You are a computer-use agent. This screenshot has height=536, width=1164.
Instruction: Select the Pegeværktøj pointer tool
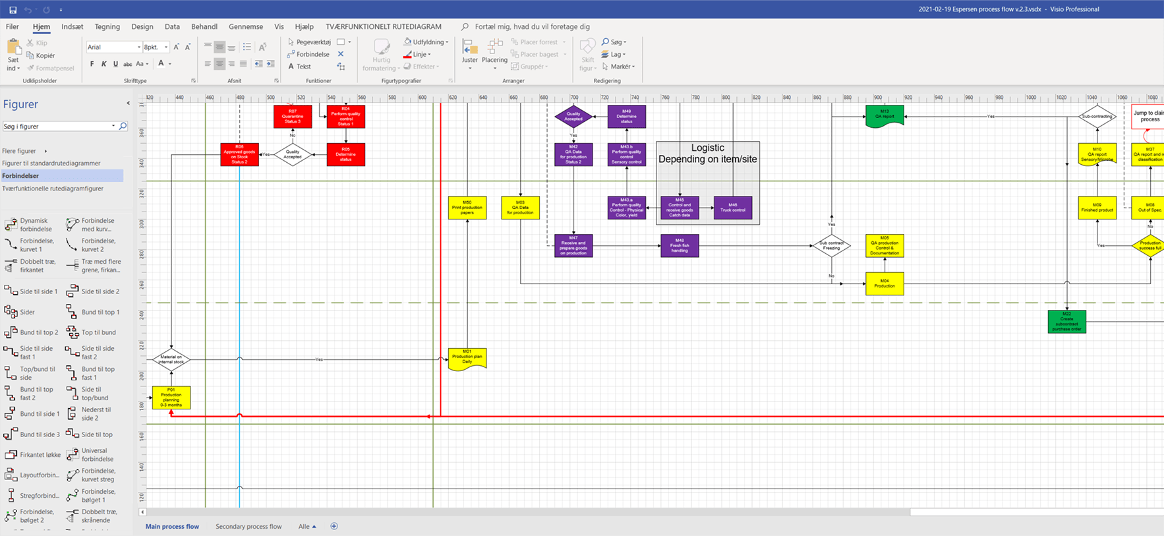pyautogui.click(x=309, y=42)
